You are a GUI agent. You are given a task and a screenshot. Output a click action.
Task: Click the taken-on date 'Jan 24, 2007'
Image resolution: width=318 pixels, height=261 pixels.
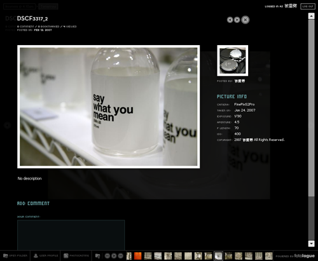tap(245, 110)
